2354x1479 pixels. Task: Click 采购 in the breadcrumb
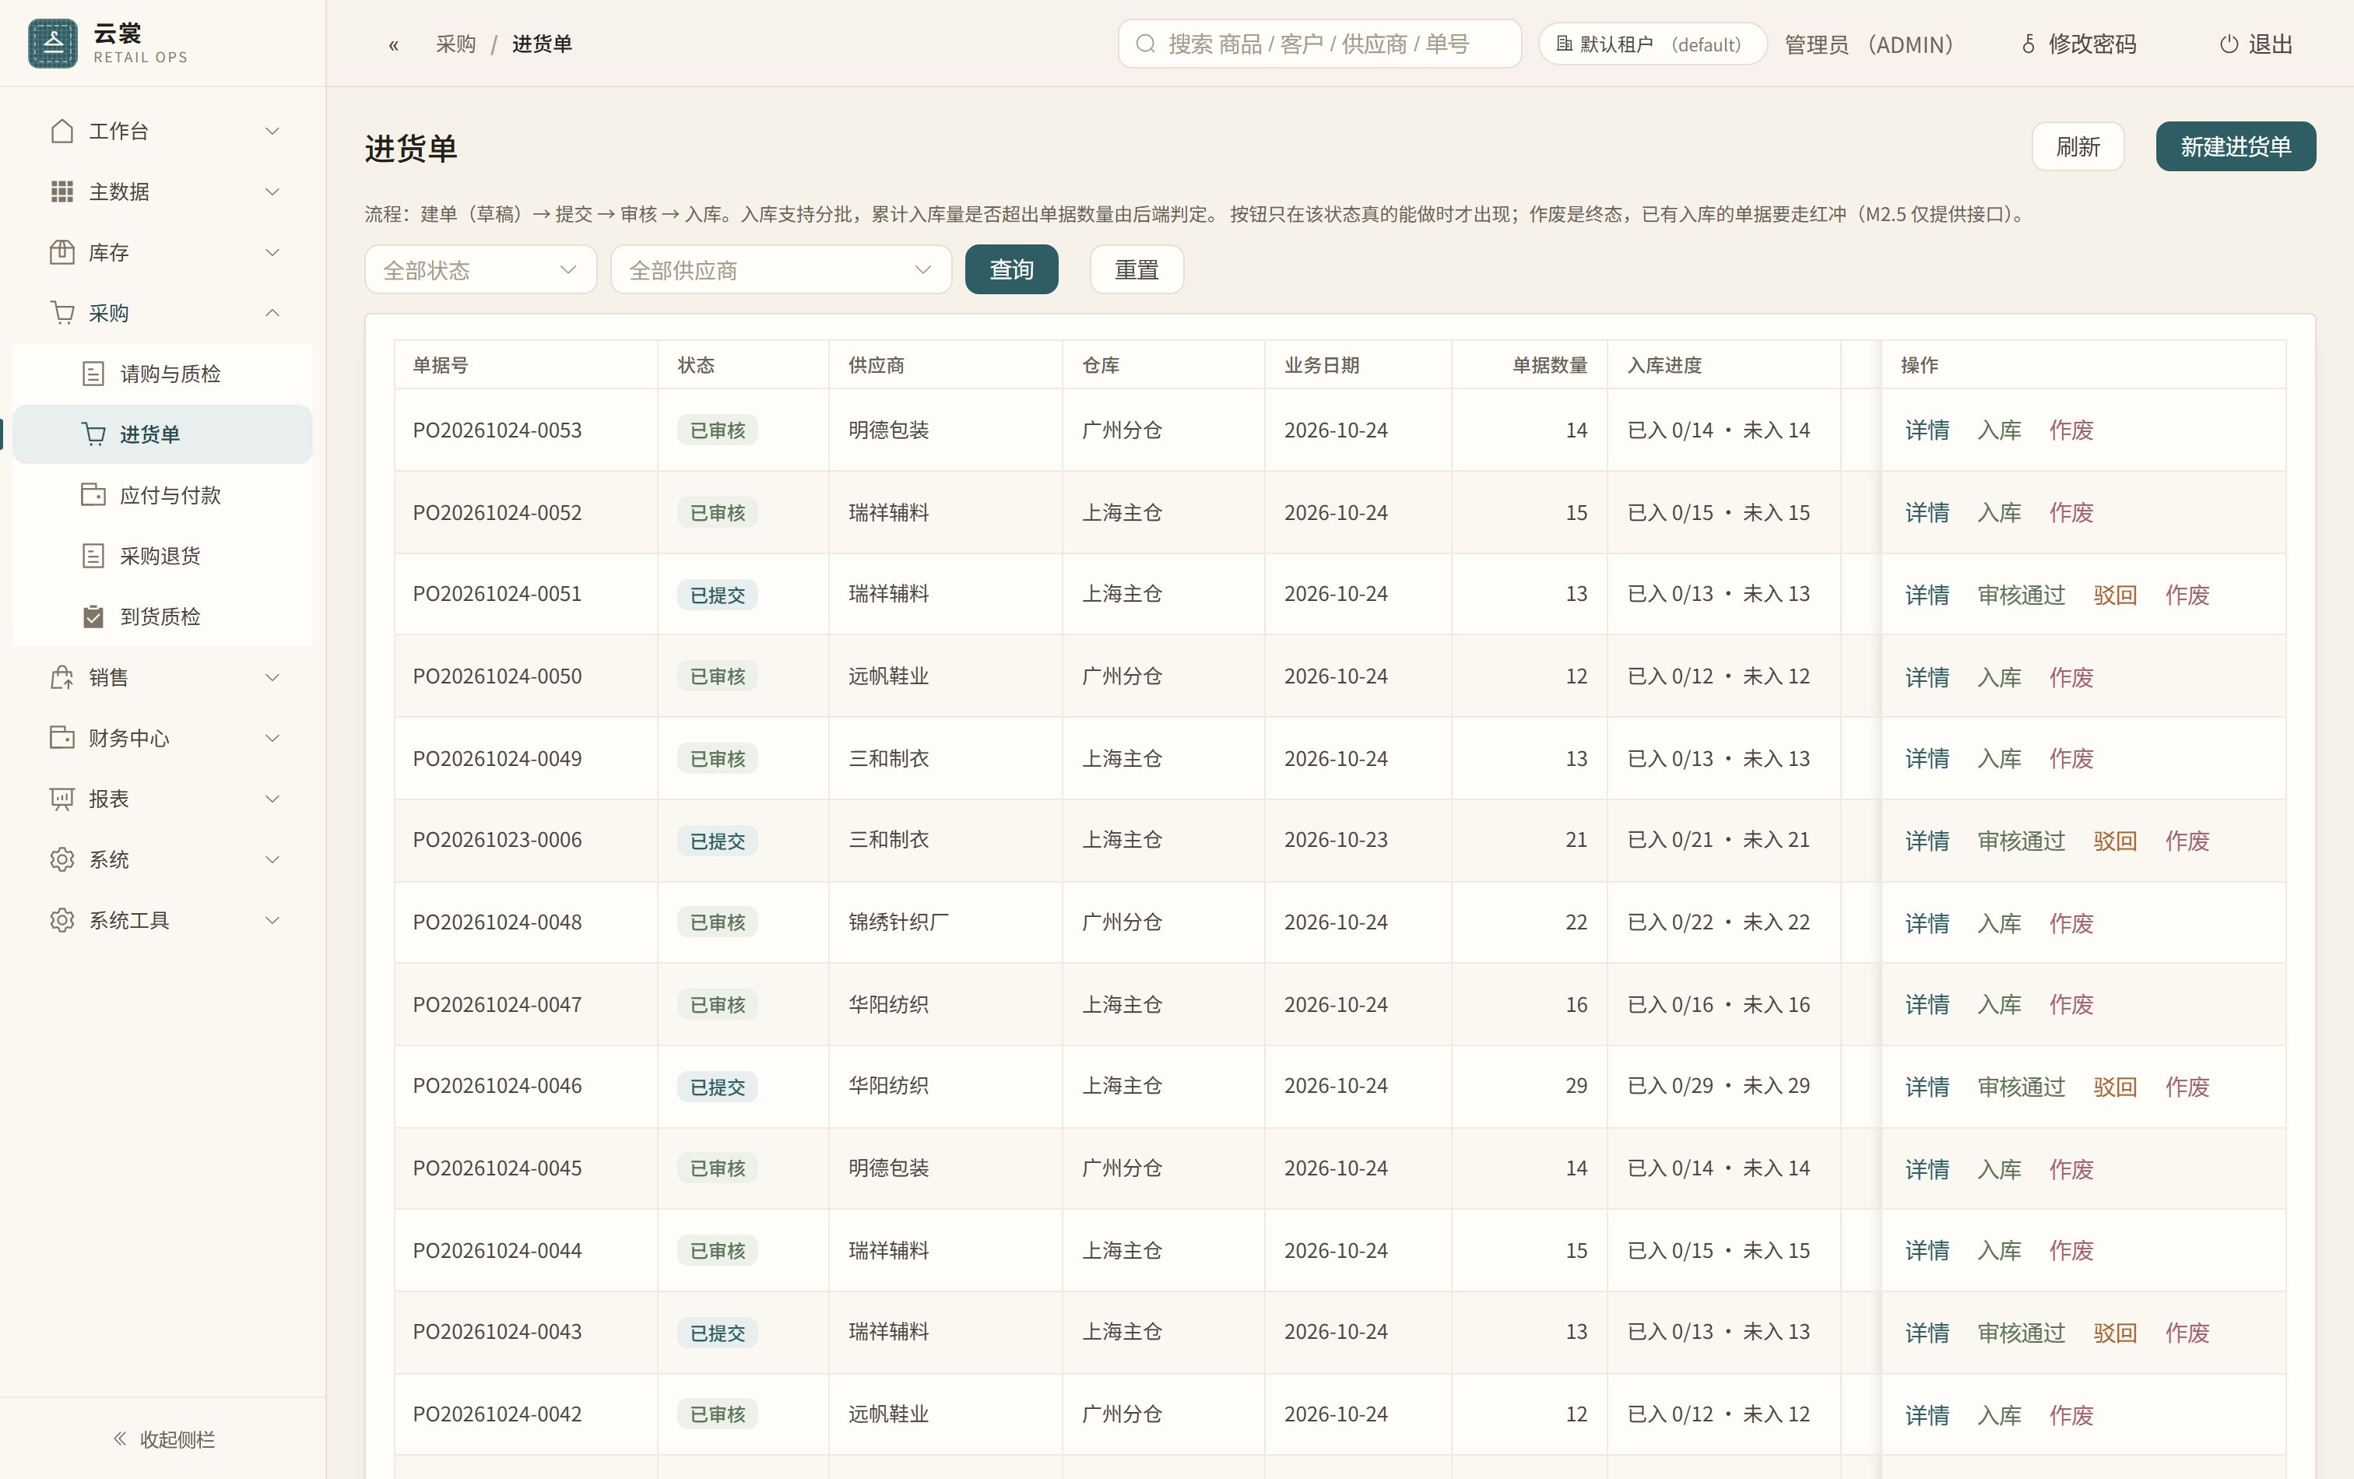click(x=455, y=44)
